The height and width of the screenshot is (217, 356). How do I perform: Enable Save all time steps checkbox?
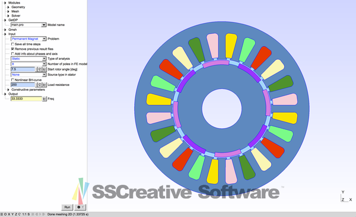click(12, 44)
